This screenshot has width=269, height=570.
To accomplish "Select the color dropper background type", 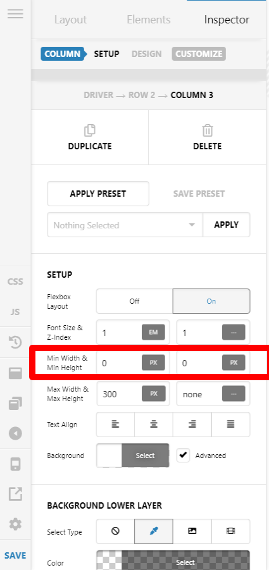I will point(154,531).
